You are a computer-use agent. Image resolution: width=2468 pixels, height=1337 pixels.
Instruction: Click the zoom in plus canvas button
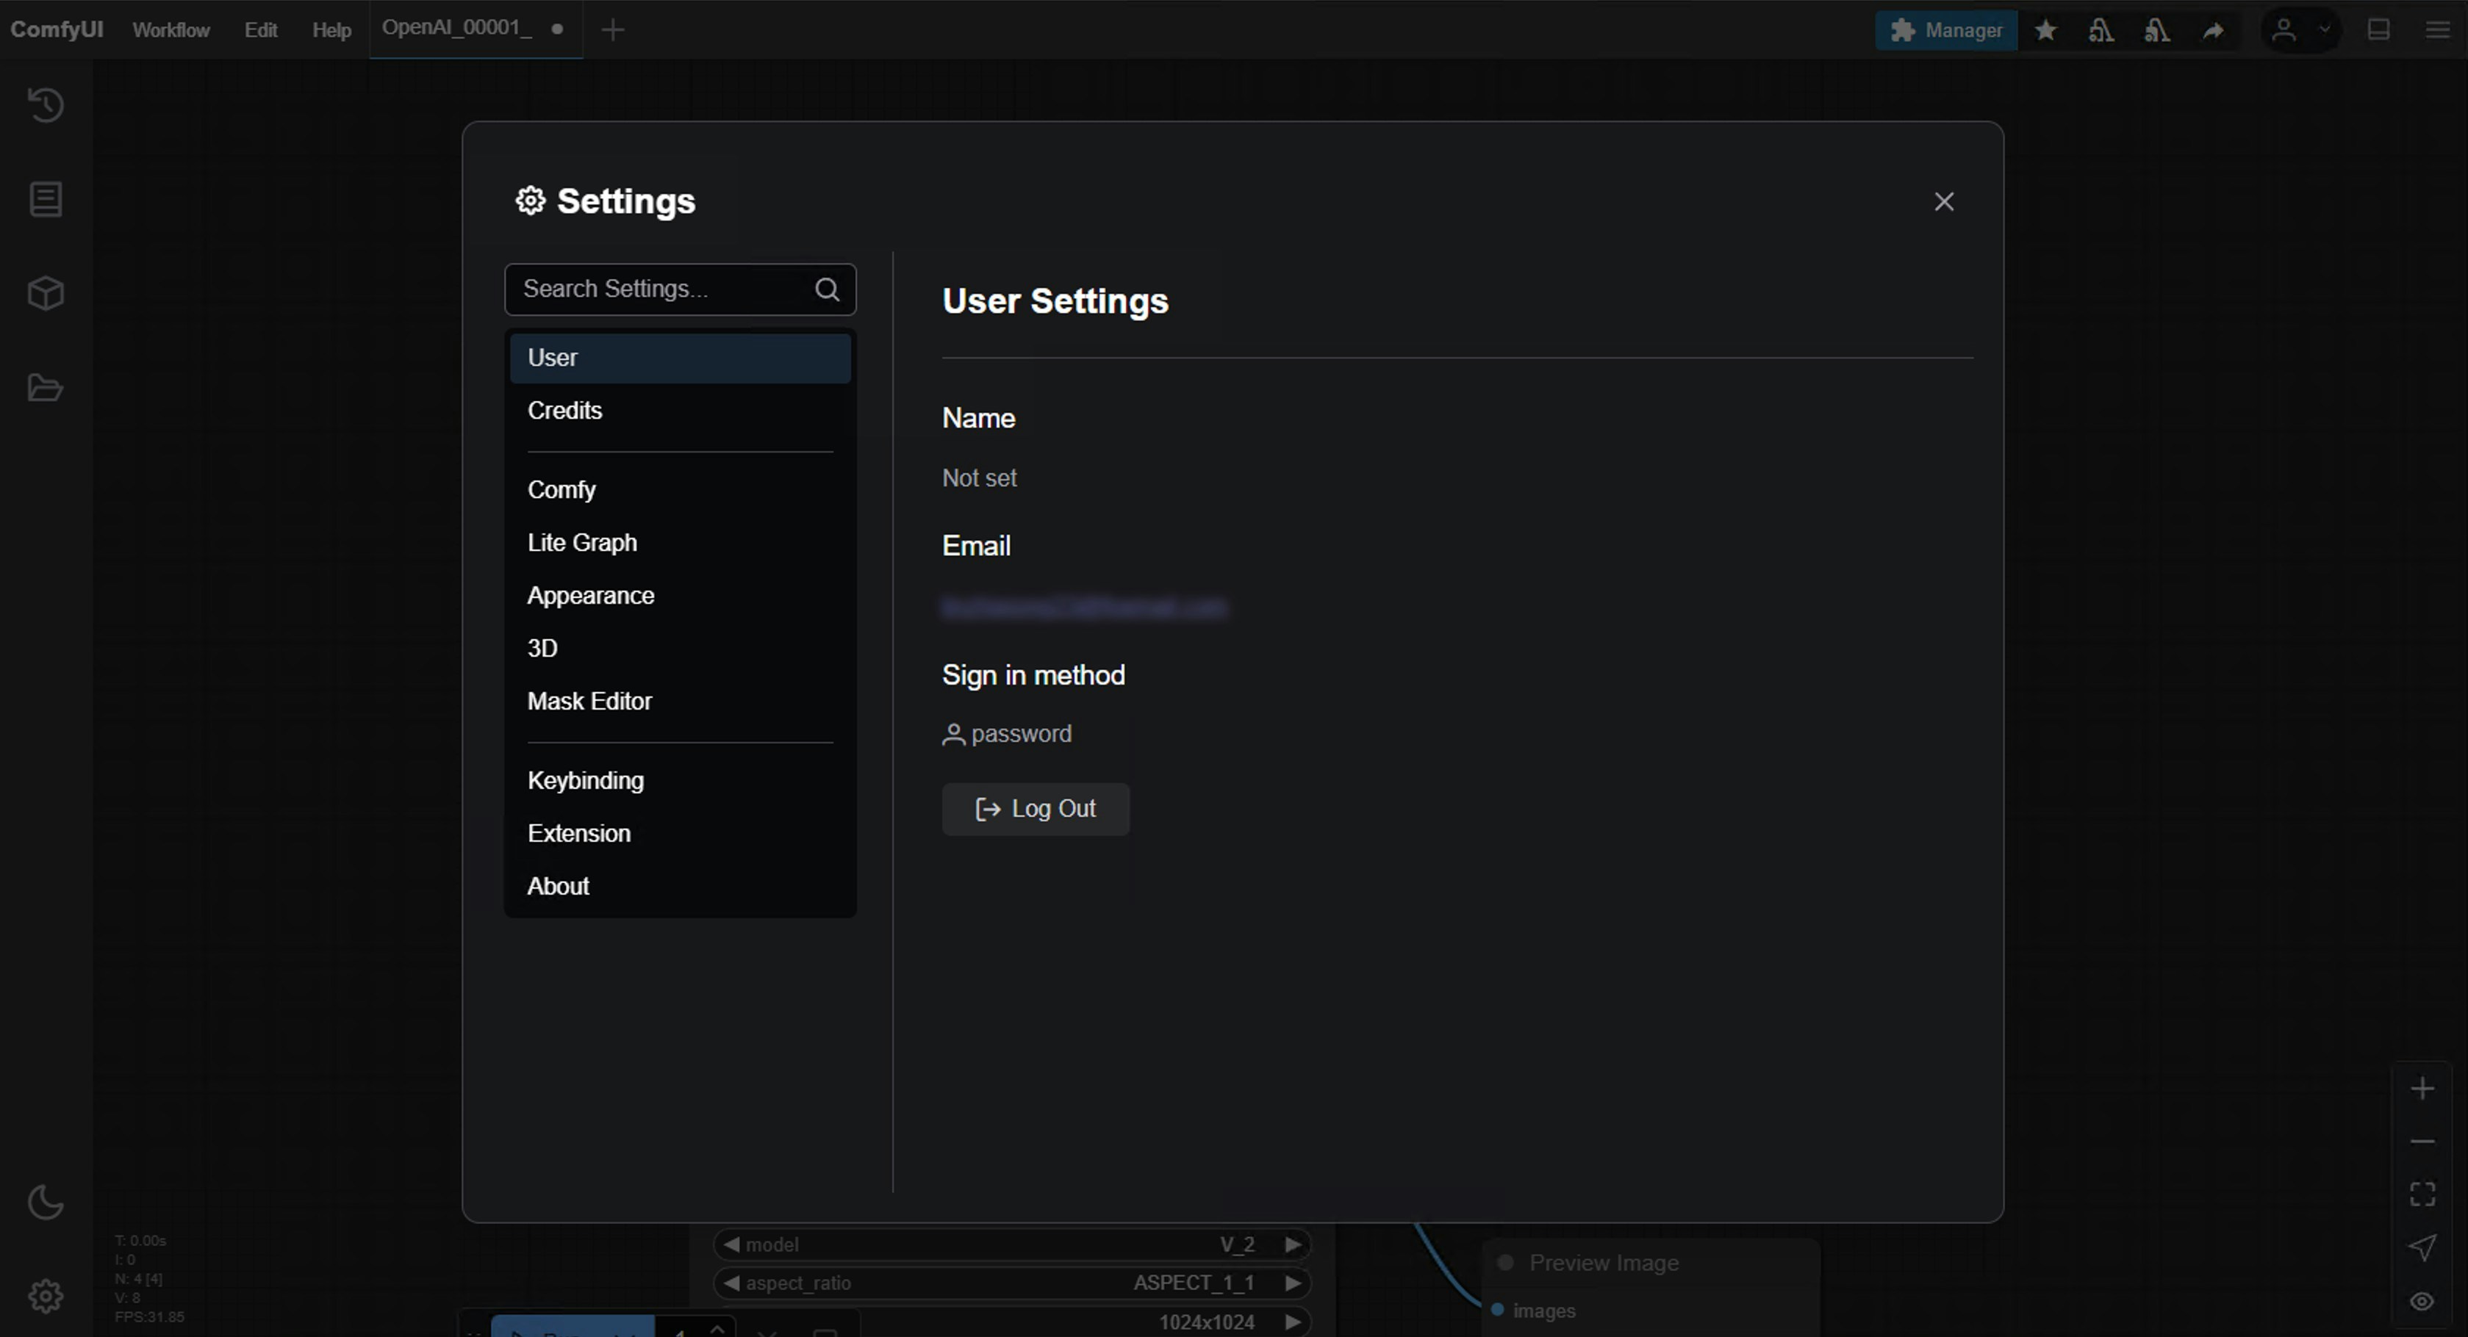[x=2422, y=1089]
